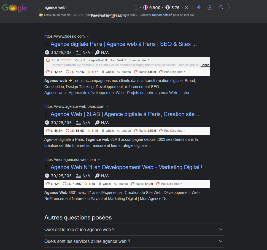The height and width of the screenshot is (250, 267).
Task: Click the AS: 0 authority score bar
Action: click(x=66, y=60)
